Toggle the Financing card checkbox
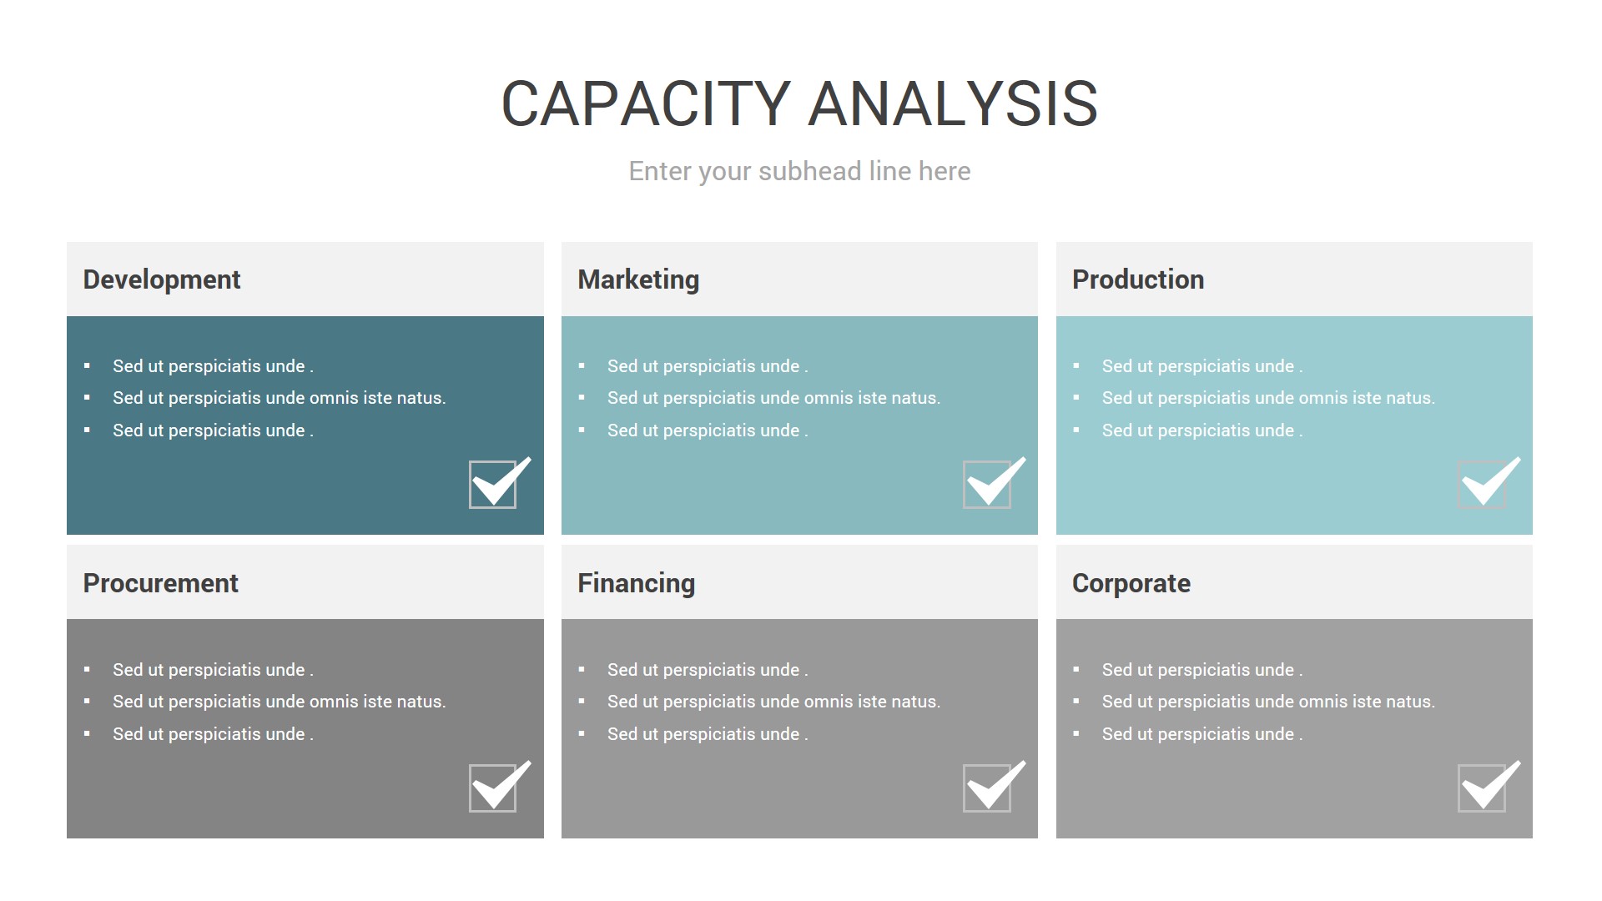Image resolution: width=1602 pixels, height=901 pixels. point(987,788)
